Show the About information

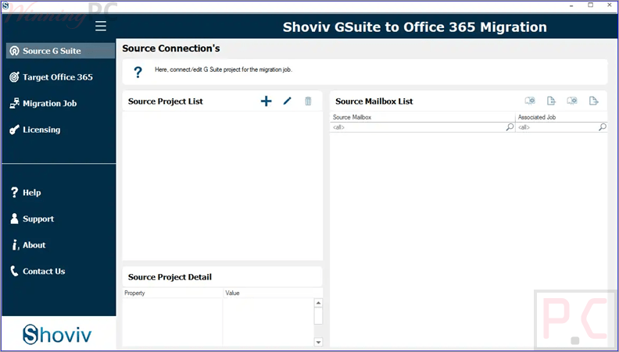(28, 245)
